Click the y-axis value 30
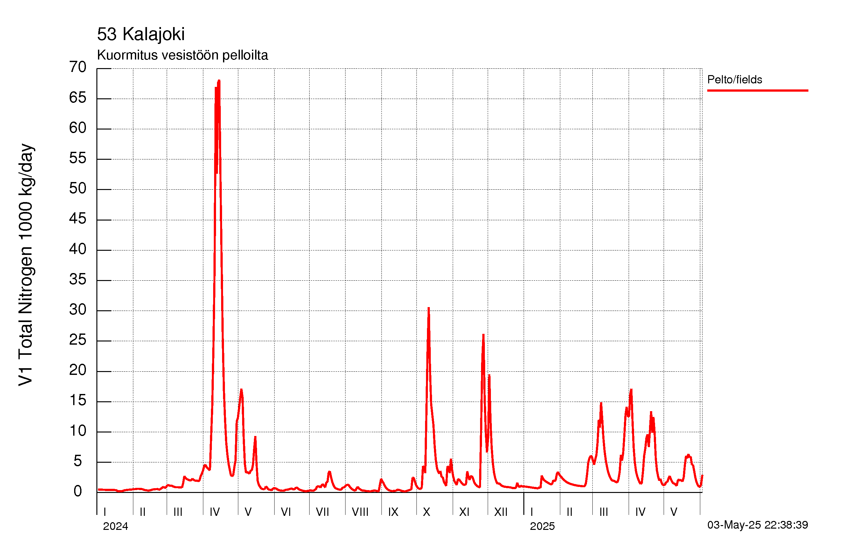This screenshot has width=859, height=541. tap(78, 309)
